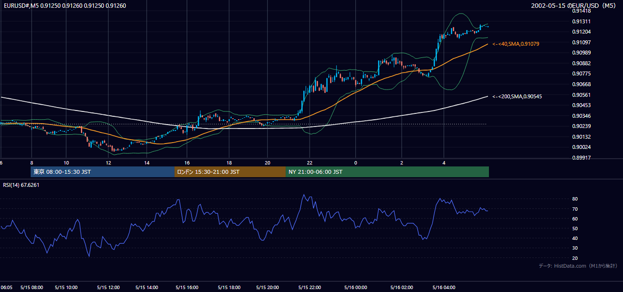
Task: Select the ロンドン 15:30-21:00 JST session bar
Action: (x=230, y=172)
